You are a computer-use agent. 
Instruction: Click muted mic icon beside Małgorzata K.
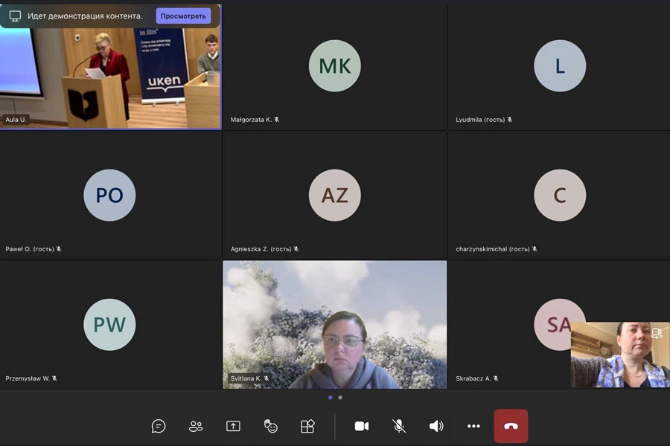pyautogui.click(x=276, y=120)
